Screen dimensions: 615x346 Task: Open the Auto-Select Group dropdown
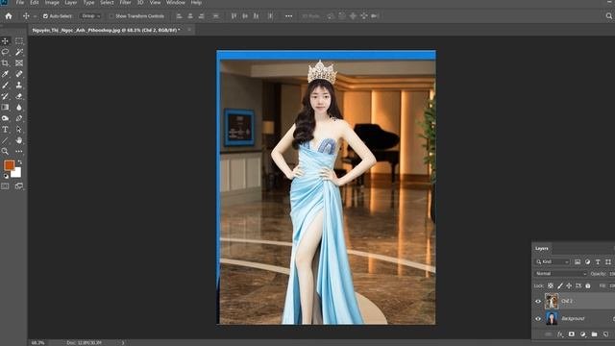[90, 16]
